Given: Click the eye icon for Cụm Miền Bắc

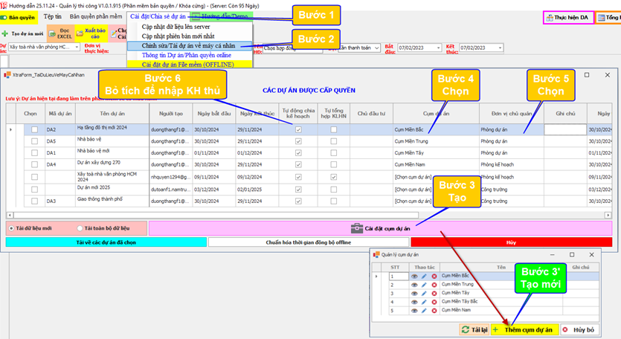Looking at the screenshot, I should tap(414, 276).
